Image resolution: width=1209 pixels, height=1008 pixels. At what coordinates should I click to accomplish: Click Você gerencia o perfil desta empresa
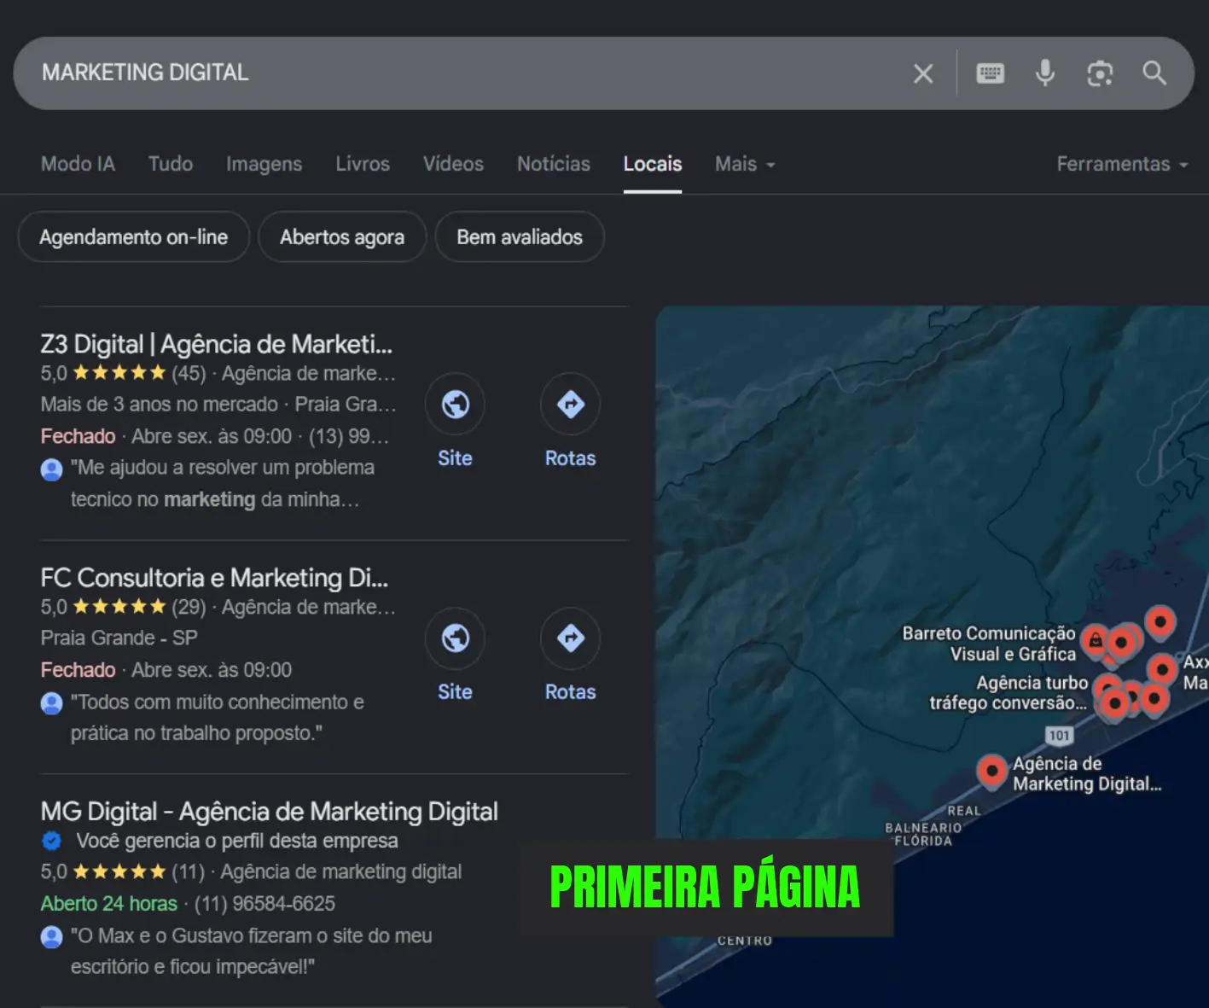(x=237, y=841)
